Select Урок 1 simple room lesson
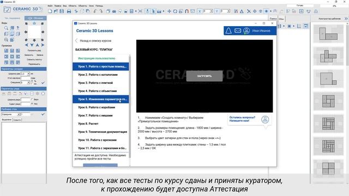The image size is (349, 196). [x=100, y=66]
